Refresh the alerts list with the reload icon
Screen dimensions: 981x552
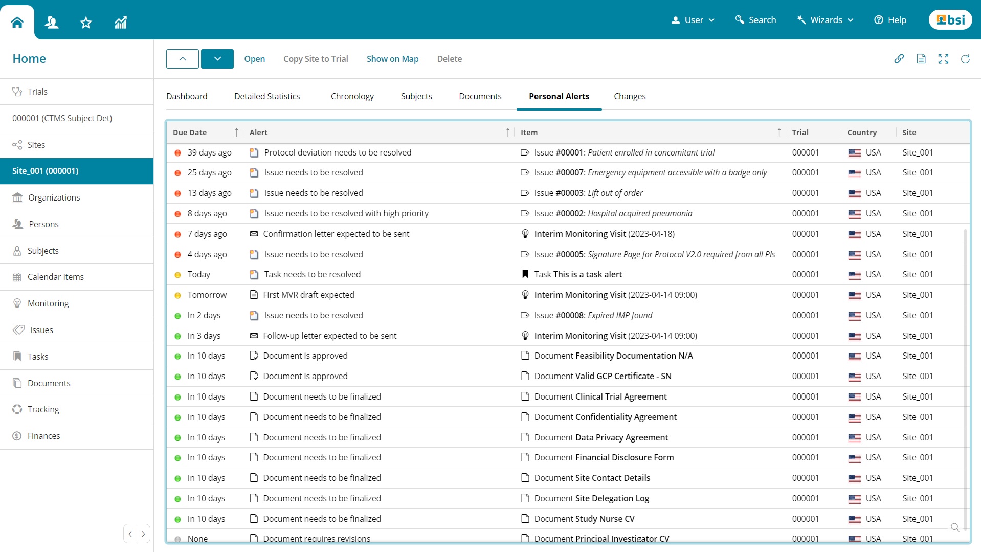(965, 59)
